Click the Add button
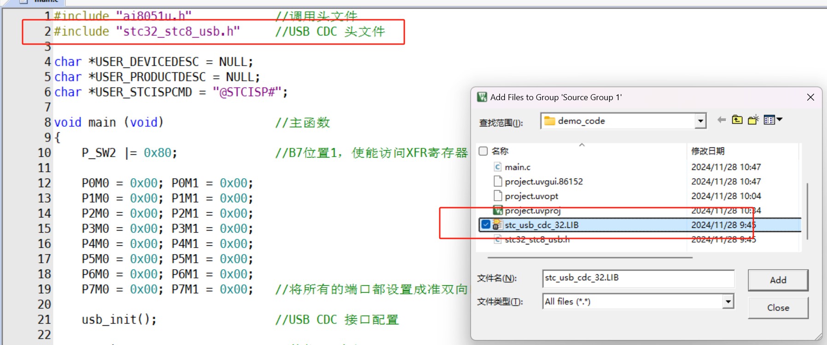Image resolution: width=827 pixels, height=345 pixels. pyautogui.click(x=778, y=280)
